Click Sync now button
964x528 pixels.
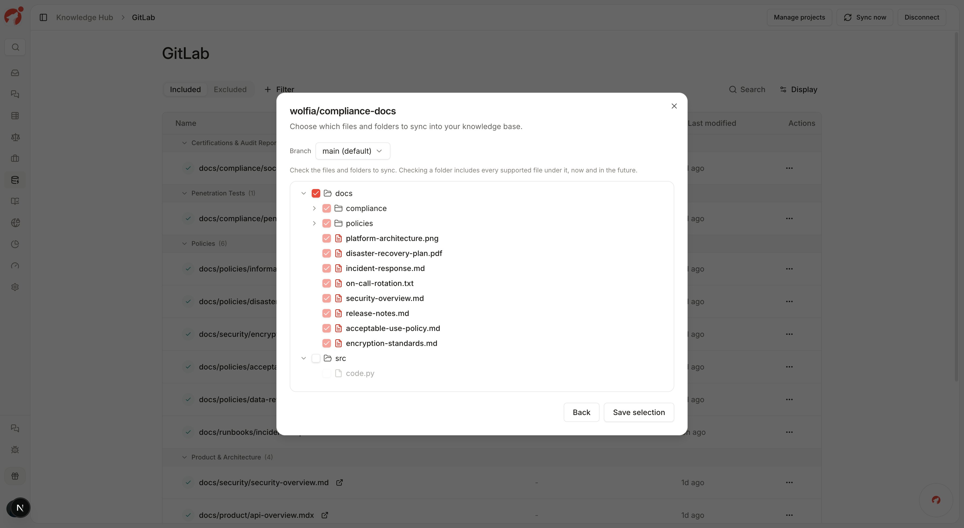point(865,17)
